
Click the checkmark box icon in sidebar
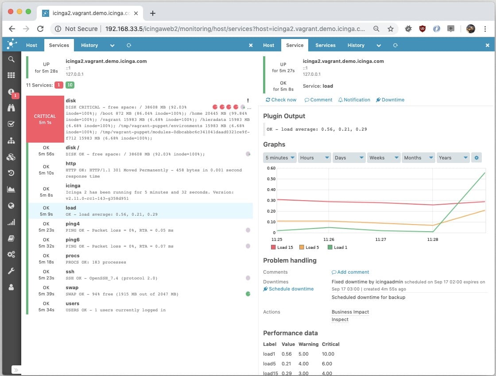pos(11,124)
